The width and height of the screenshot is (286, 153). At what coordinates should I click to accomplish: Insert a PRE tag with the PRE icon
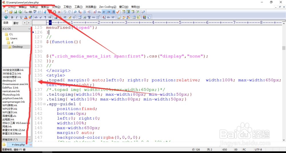pyautogui.click(x=94, y=17)
